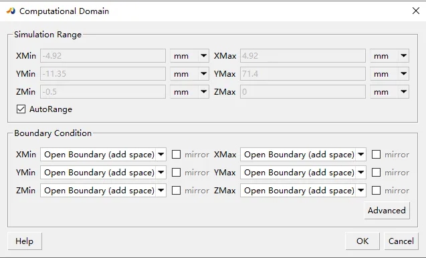Open the XMax unit mm dropdown
Image resolution: width=426 pixels, height=258 pixels.
click(389, 56)
